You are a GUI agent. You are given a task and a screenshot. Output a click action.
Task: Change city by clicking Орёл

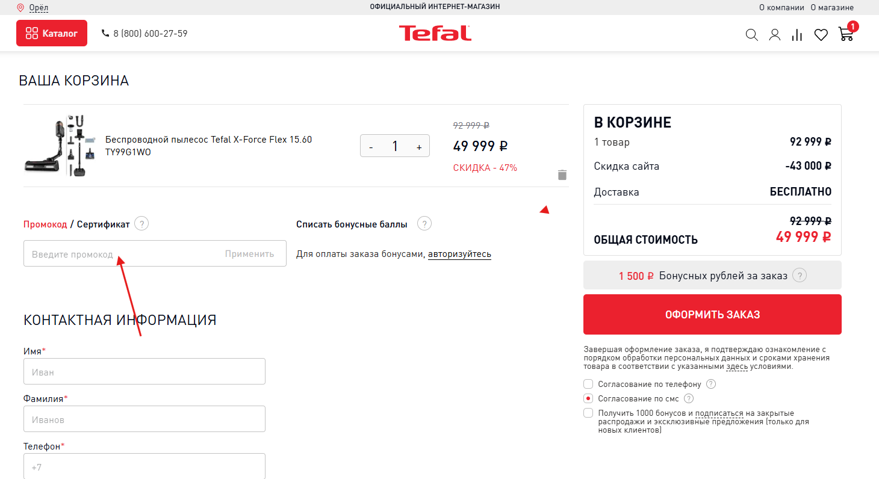[x=39, y=8]
